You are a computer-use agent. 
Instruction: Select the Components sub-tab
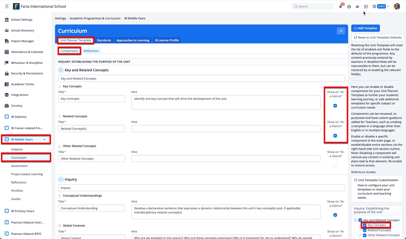pyautogui.click(x=69, y=51)
